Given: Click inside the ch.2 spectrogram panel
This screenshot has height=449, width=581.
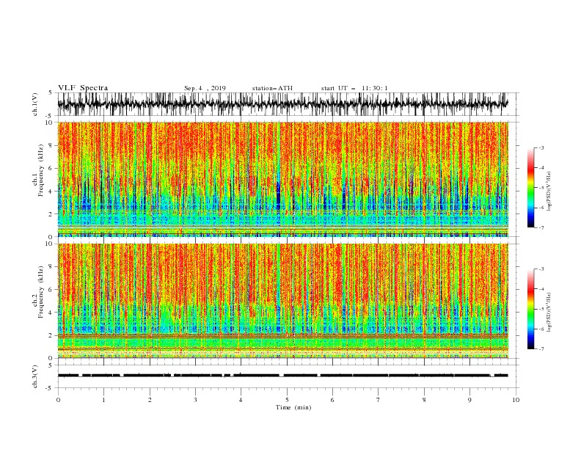Looking at the screenshot, I should (282, 301).
